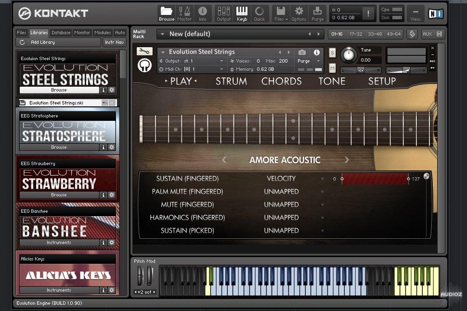Toggle the KSP script workspace button
The width and height of the screenshot is (467, 311).
click(x=412, y=34)
